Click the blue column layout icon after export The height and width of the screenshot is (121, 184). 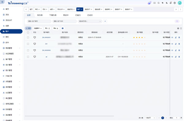tap(63, 28)
